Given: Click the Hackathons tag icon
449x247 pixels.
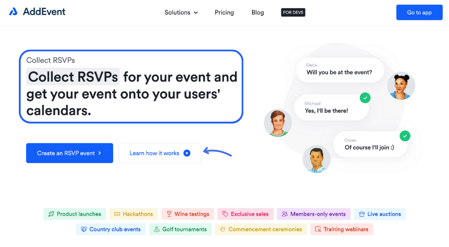Looking at the screenshot, I should (x=117, y=214).
